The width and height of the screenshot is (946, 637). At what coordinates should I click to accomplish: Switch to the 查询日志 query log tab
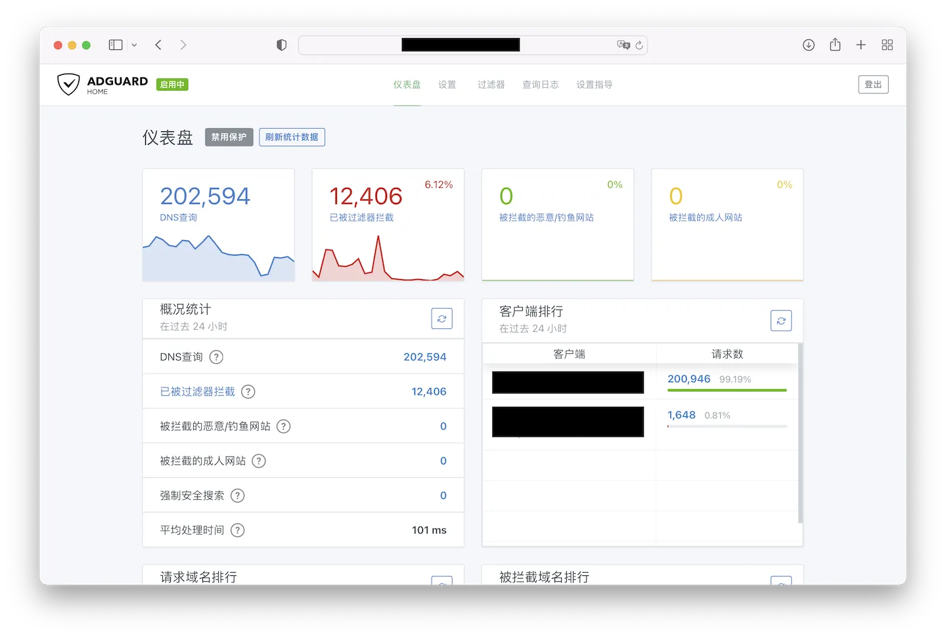coord(540,85)
